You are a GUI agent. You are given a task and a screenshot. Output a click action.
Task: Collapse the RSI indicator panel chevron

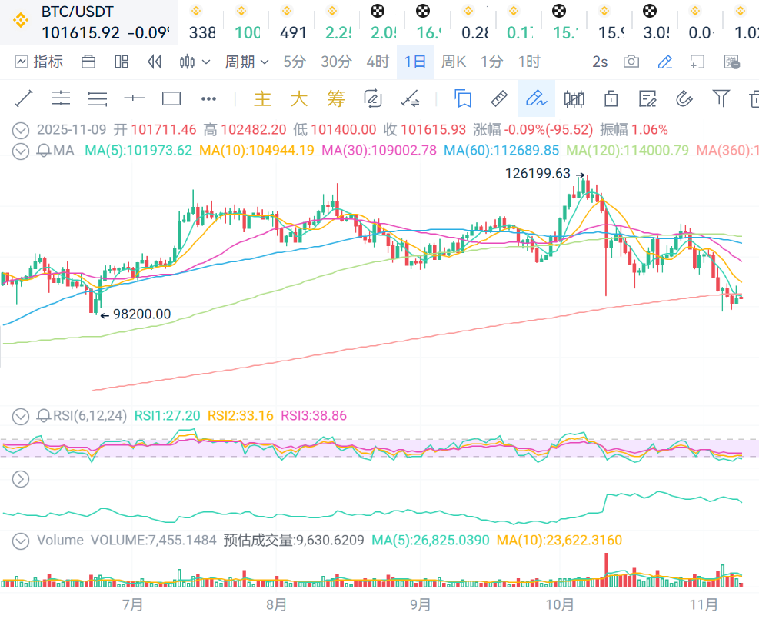tap(21, 416)
